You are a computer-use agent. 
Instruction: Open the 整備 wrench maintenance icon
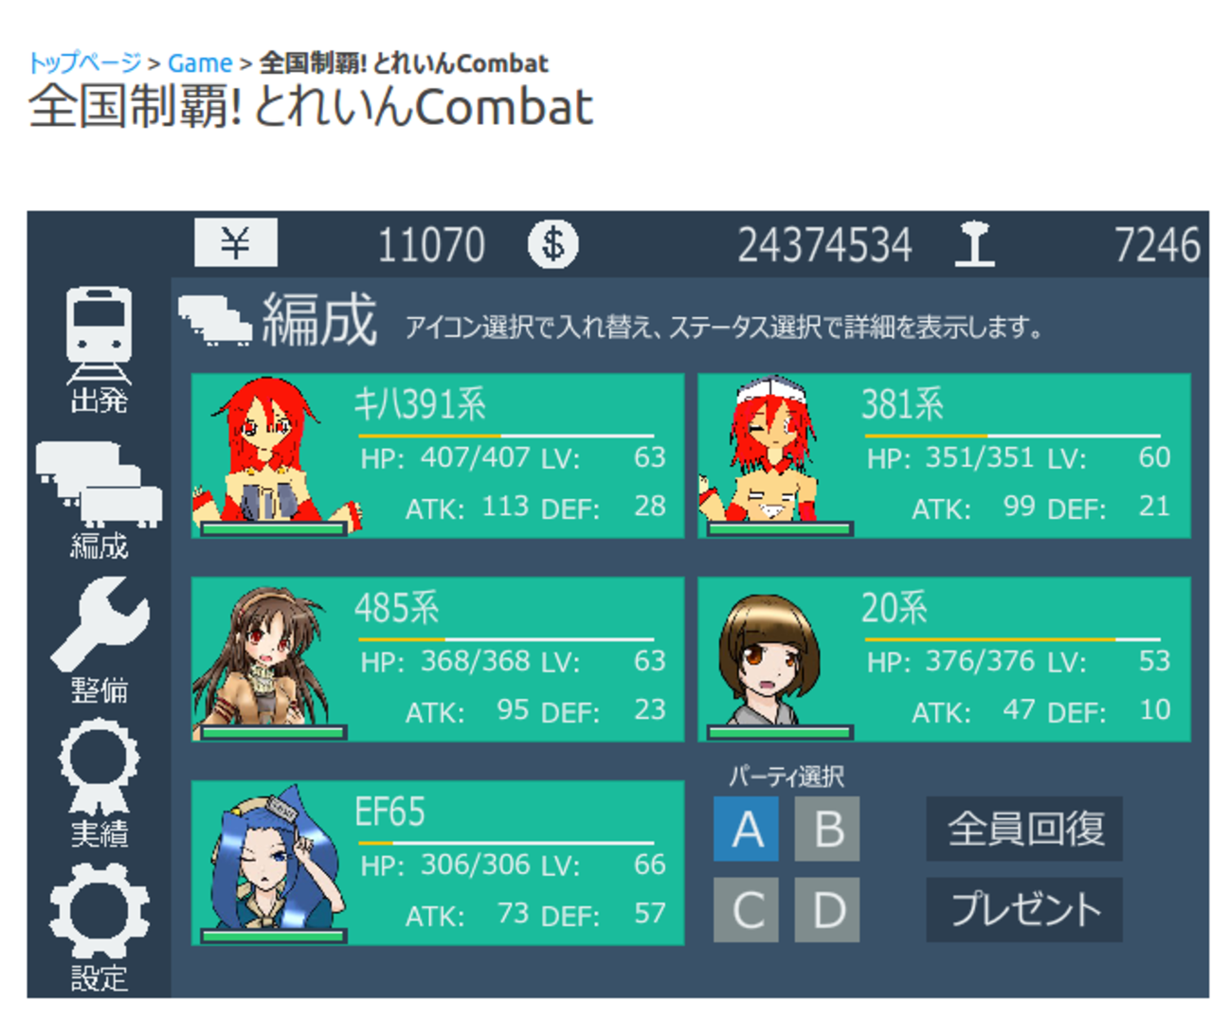(x=99, y=641)
